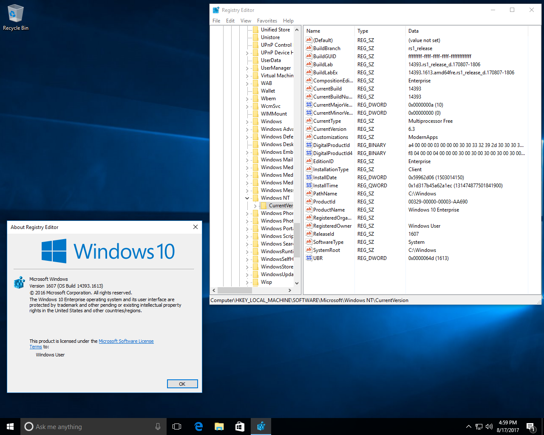Select the Wisp tree key

[266, 282]
